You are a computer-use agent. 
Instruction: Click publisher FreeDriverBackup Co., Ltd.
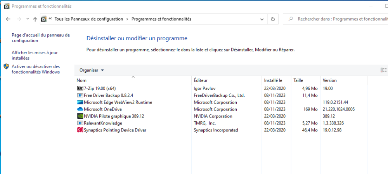click(x=219, y=95)
